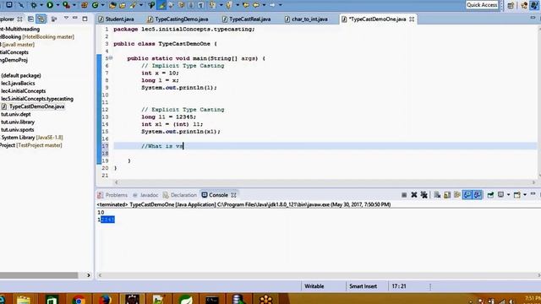
Task: Toggle Link with Editor in Package Explorer
Action: point(41,19)
